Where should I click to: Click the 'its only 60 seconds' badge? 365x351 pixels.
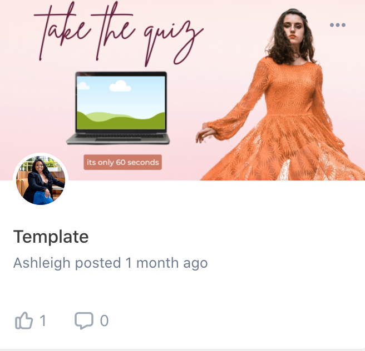tap(122, 162)
